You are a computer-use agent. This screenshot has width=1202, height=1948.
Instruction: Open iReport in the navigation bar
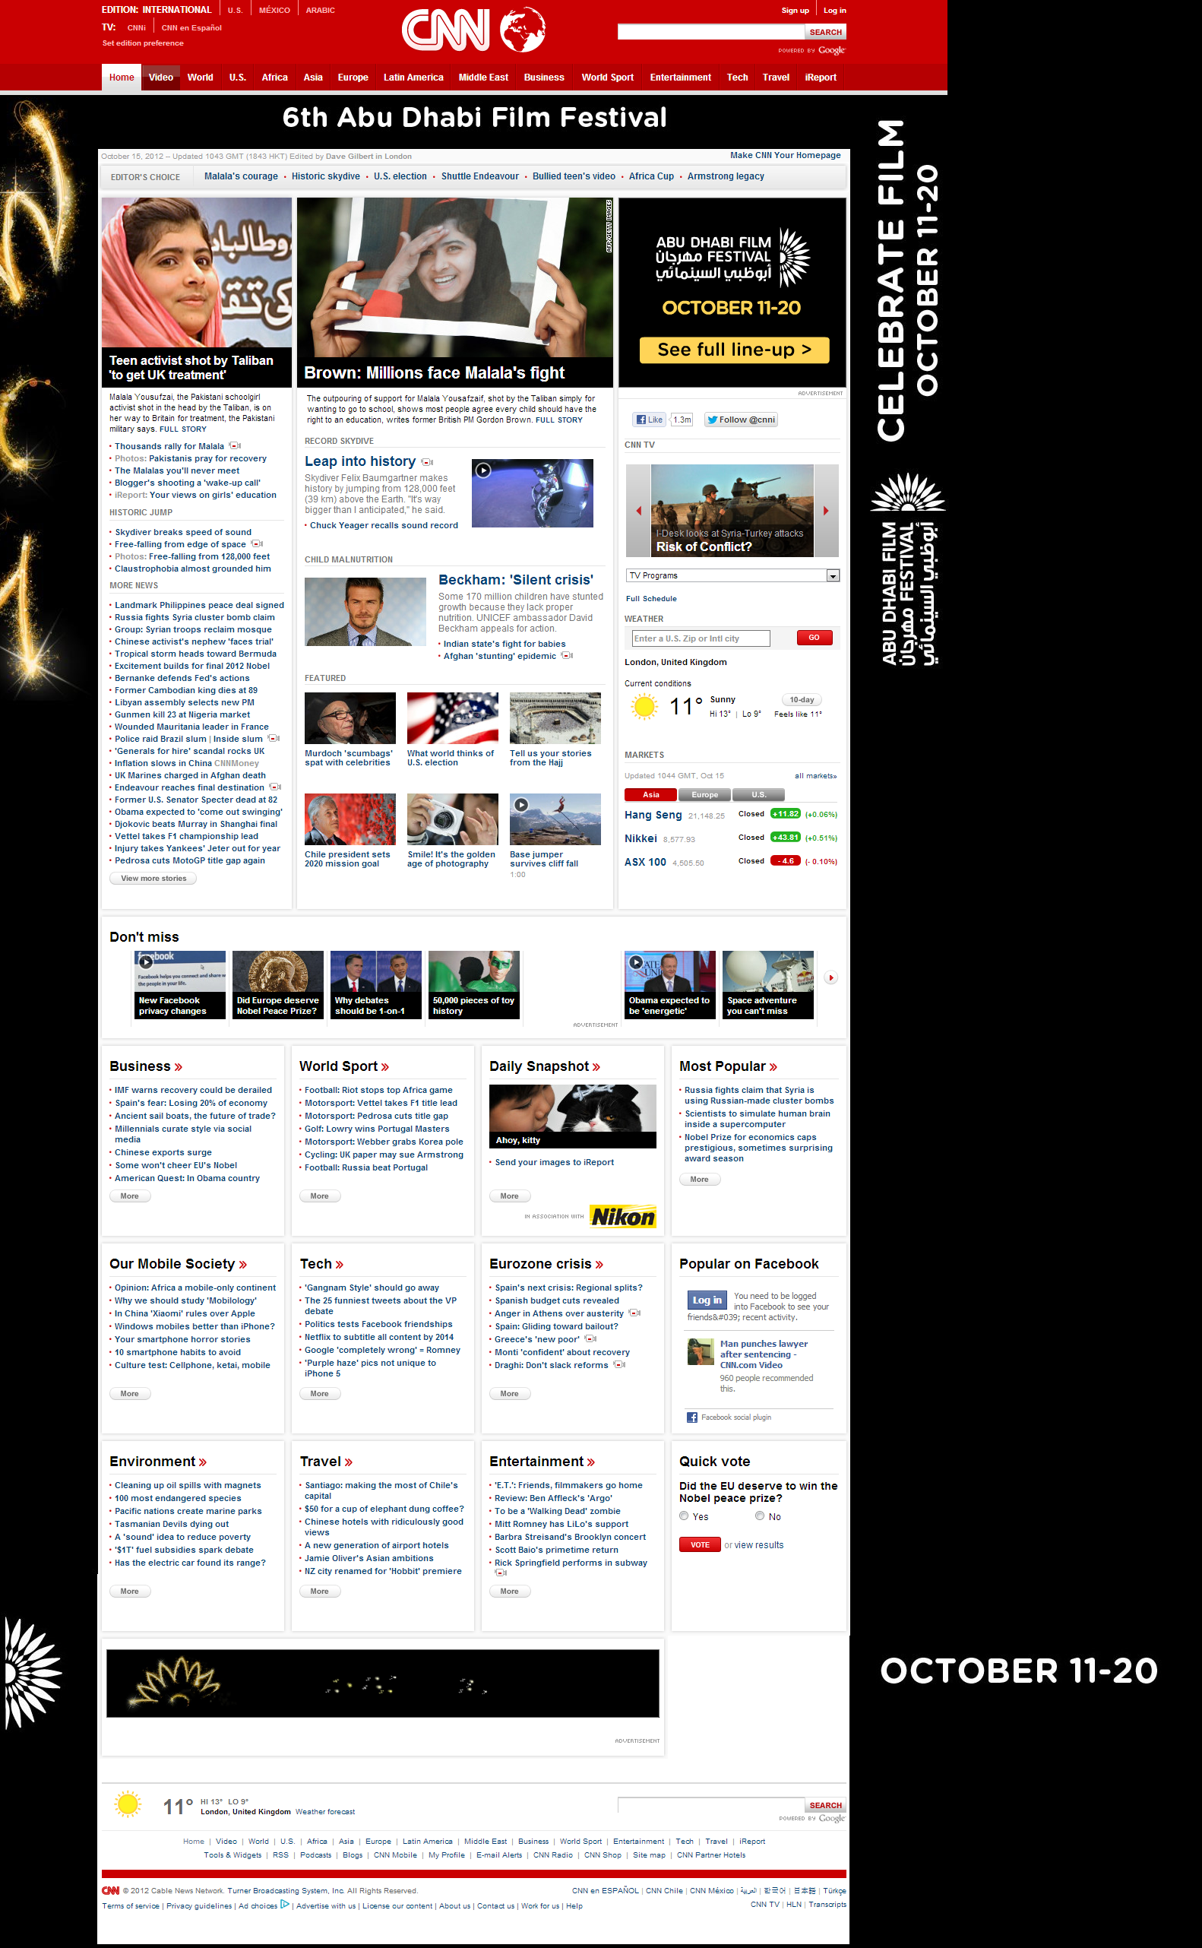tap(821, 77)
